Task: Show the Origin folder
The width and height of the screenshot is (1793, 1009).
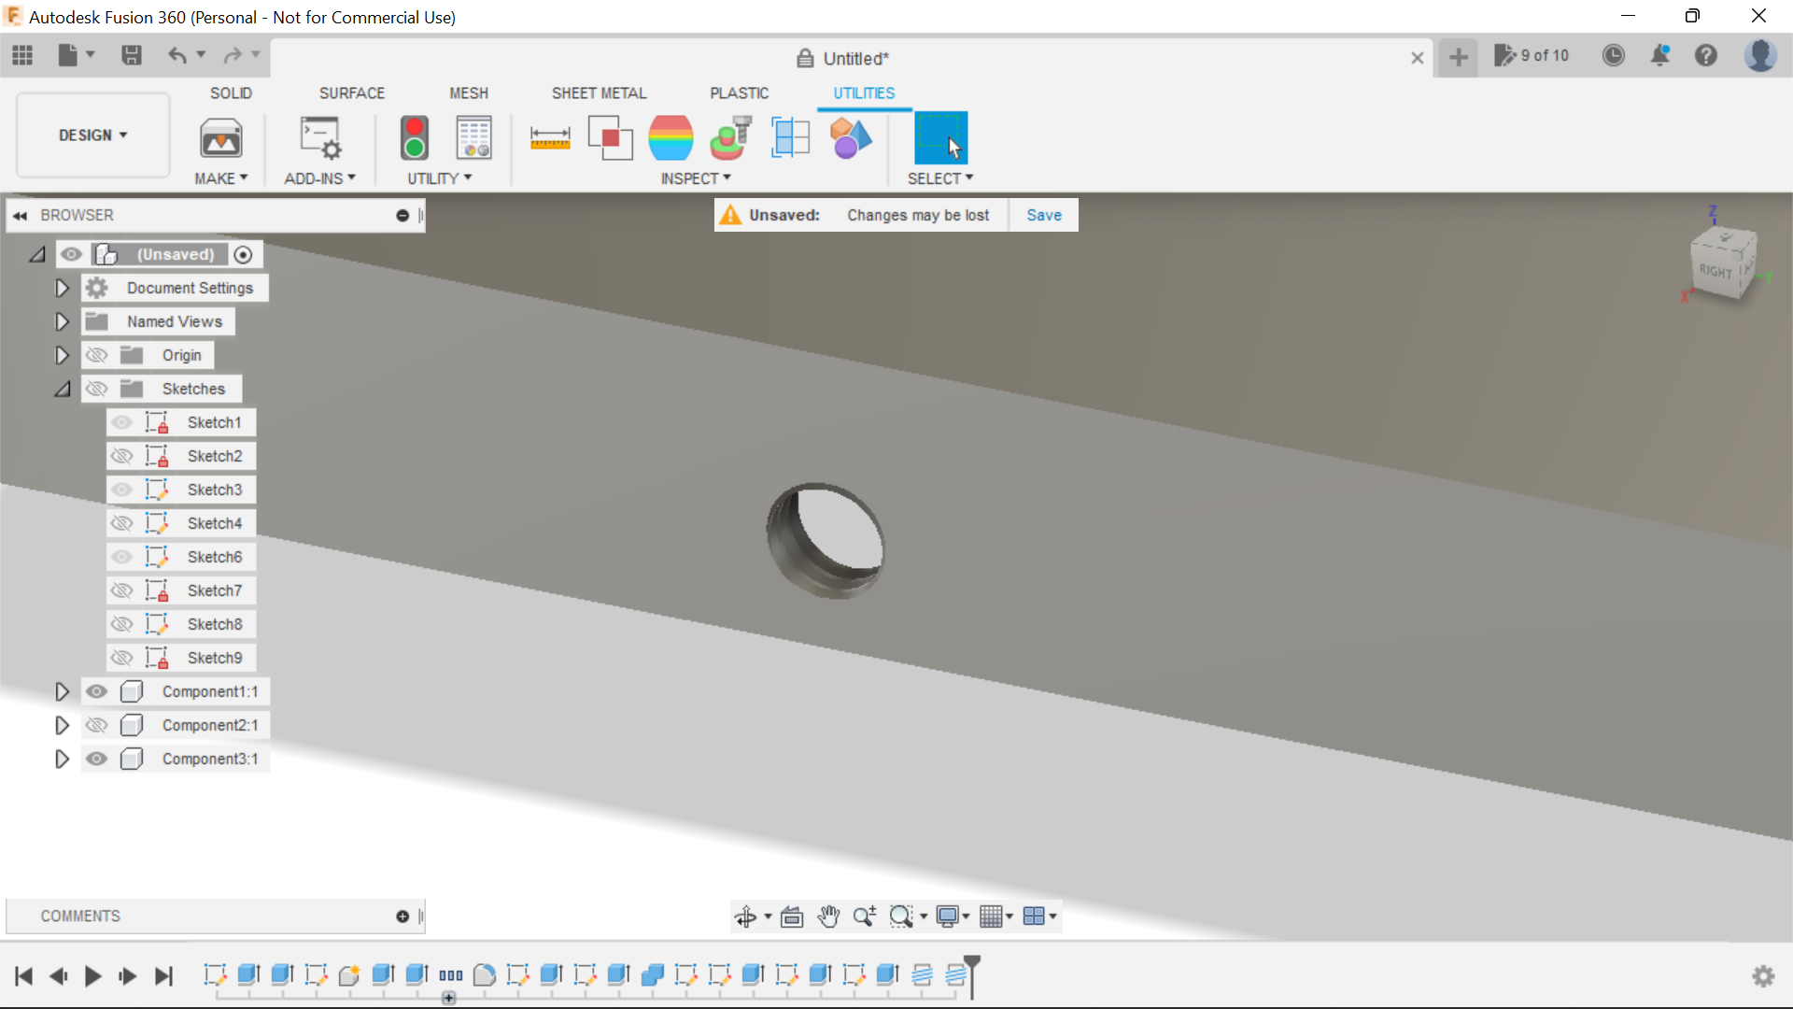Action: tap(96, 355)
